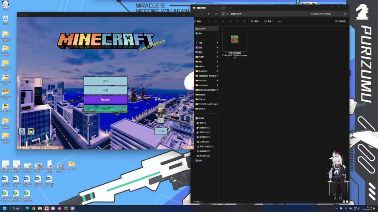This screenshot has height=212, width=378.
Task: Add a new Explorer tab with plus
Action: [230, 8]
